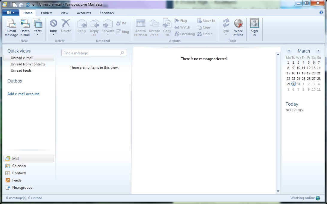Click Add e-mail account link
Image resolution: width=327 pixels, height=204 pixels.
[x=23, y=94]
